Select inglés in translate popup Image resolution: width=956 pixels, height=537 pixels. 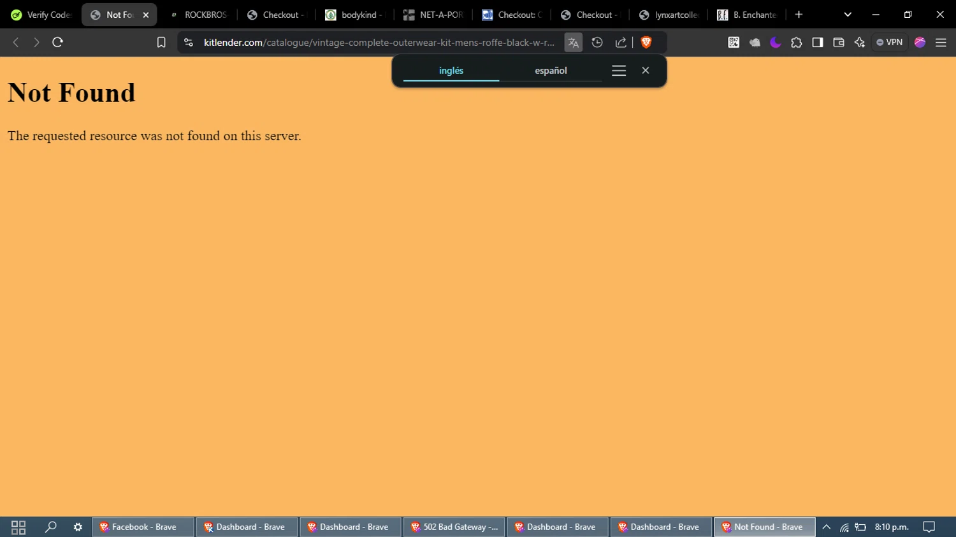(x=451, y=71)
